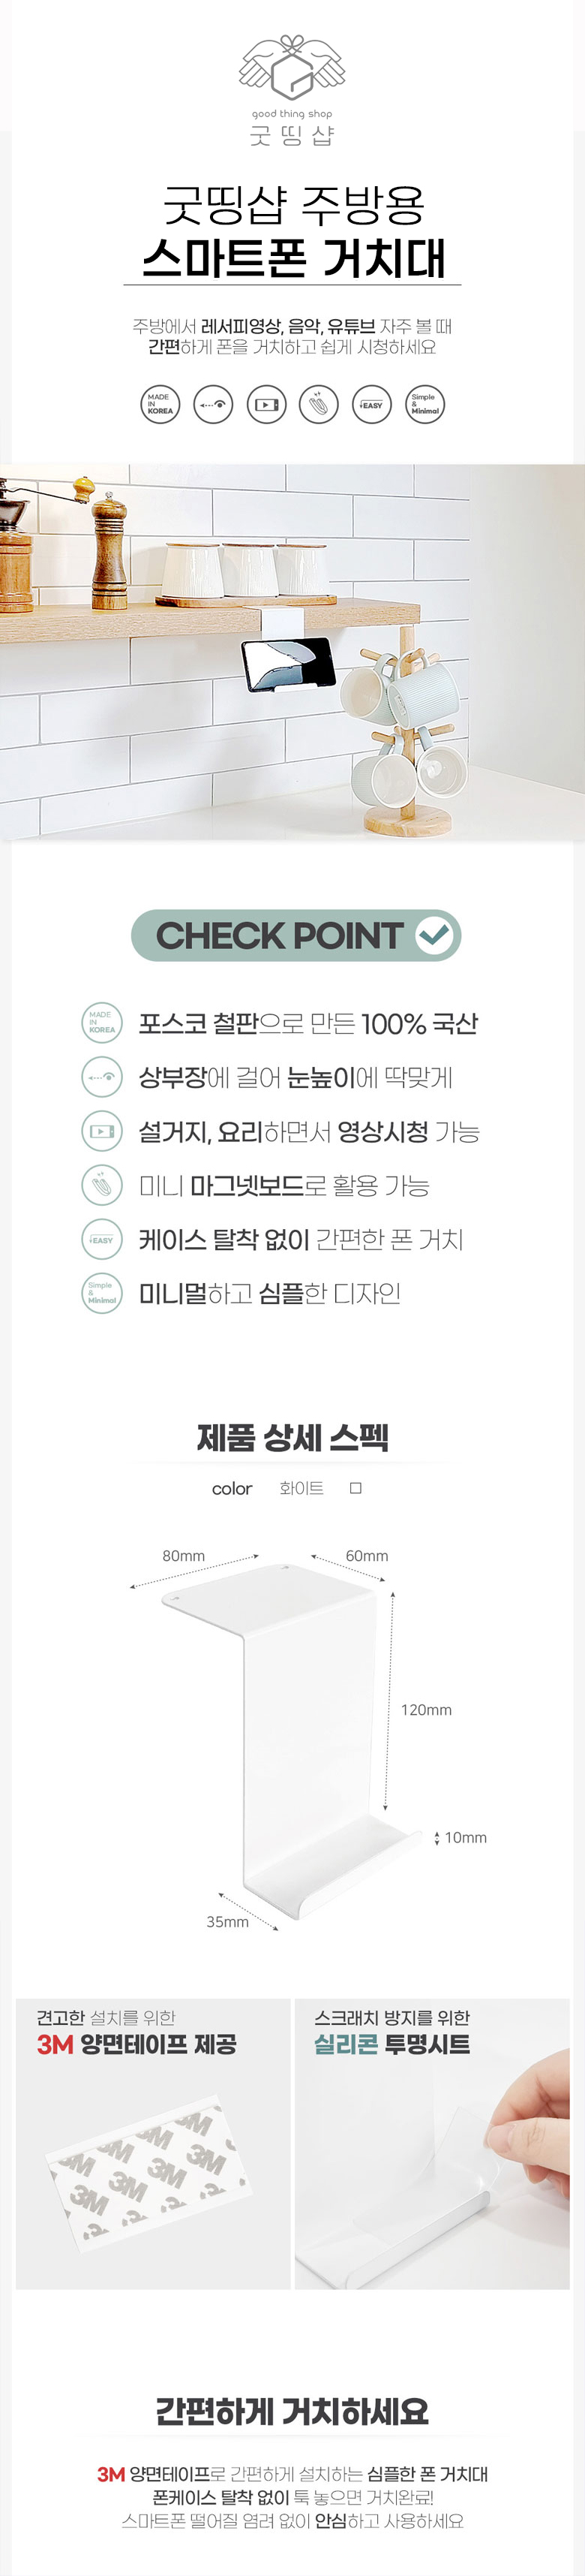Select the white color swatch square
Image resolution: width=585 pixels, height=2576 pixels.
coord(355,1488)
